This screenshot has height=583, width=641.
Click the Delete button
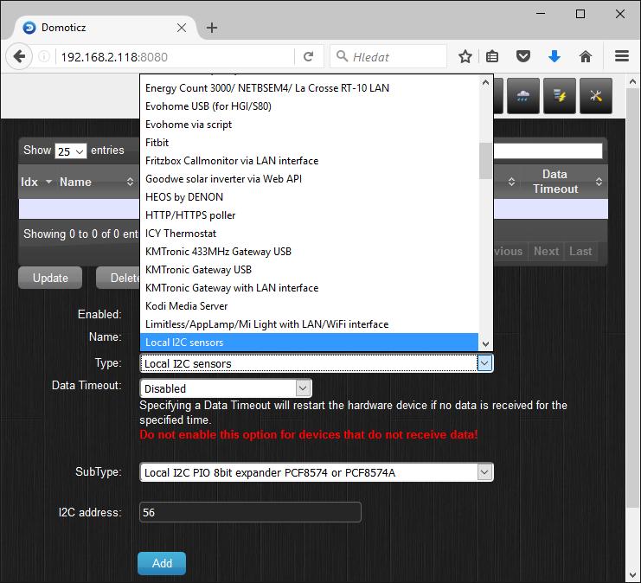tap(119, 278)
